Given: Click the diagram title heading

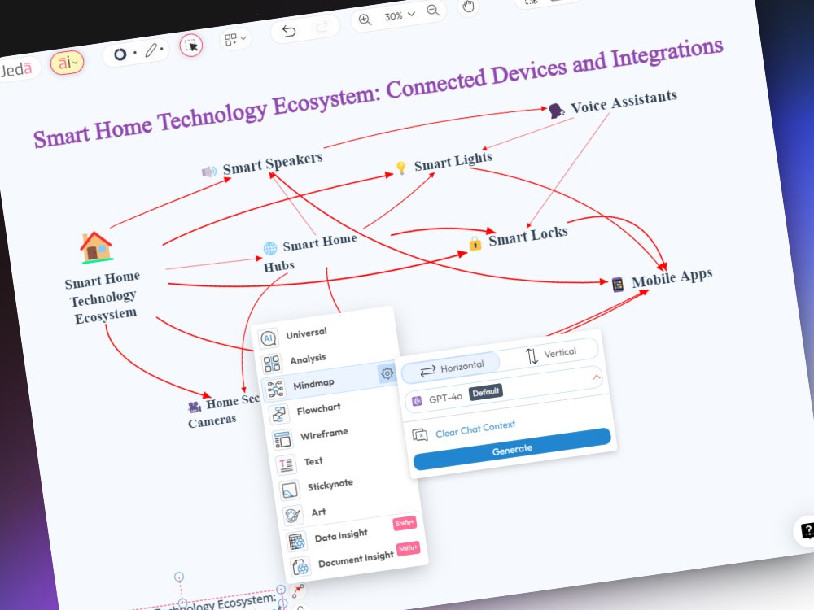Looking at the screenshot, I should pos(378,93).
